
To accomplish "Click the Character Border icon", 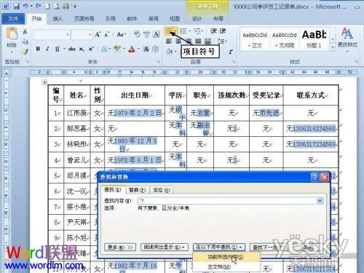I will 156,34.
